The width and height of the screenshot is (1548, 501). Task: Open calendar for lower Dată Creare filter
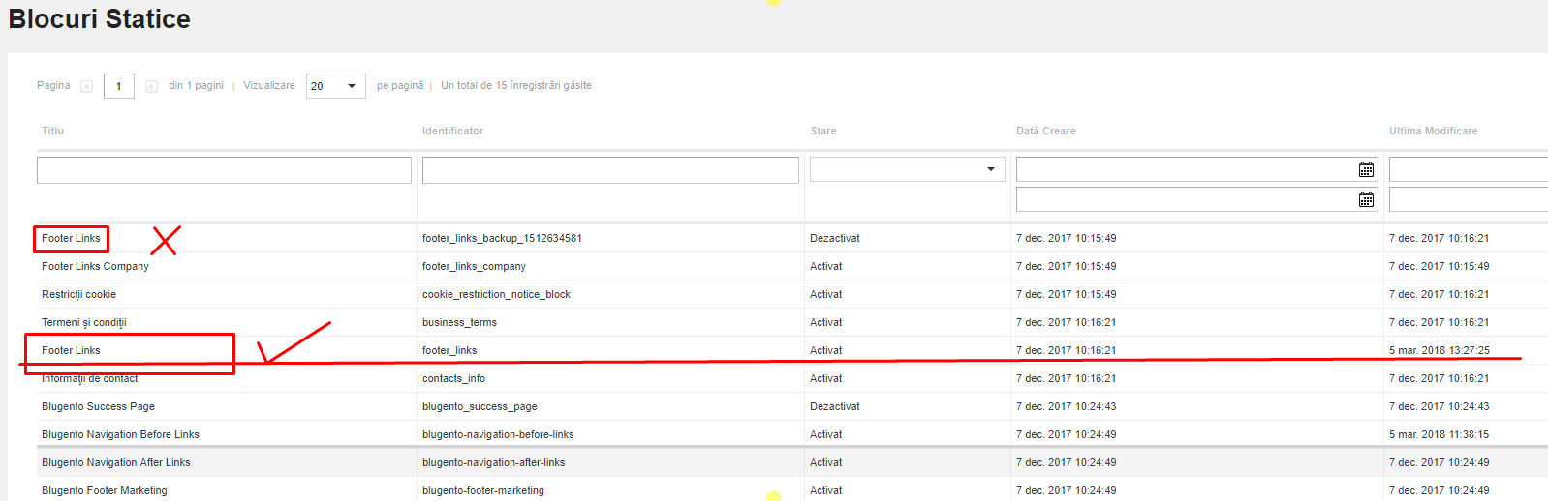1366,199
